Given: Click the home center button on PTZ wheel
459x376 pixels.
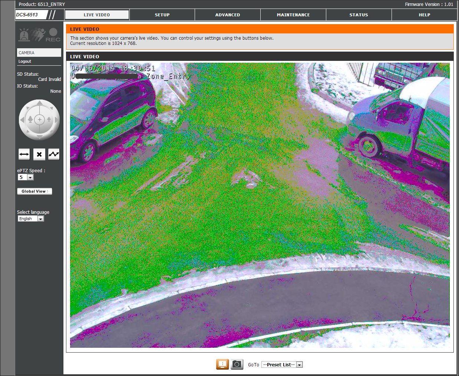Looking at the screenshot, I should point(39,120).
